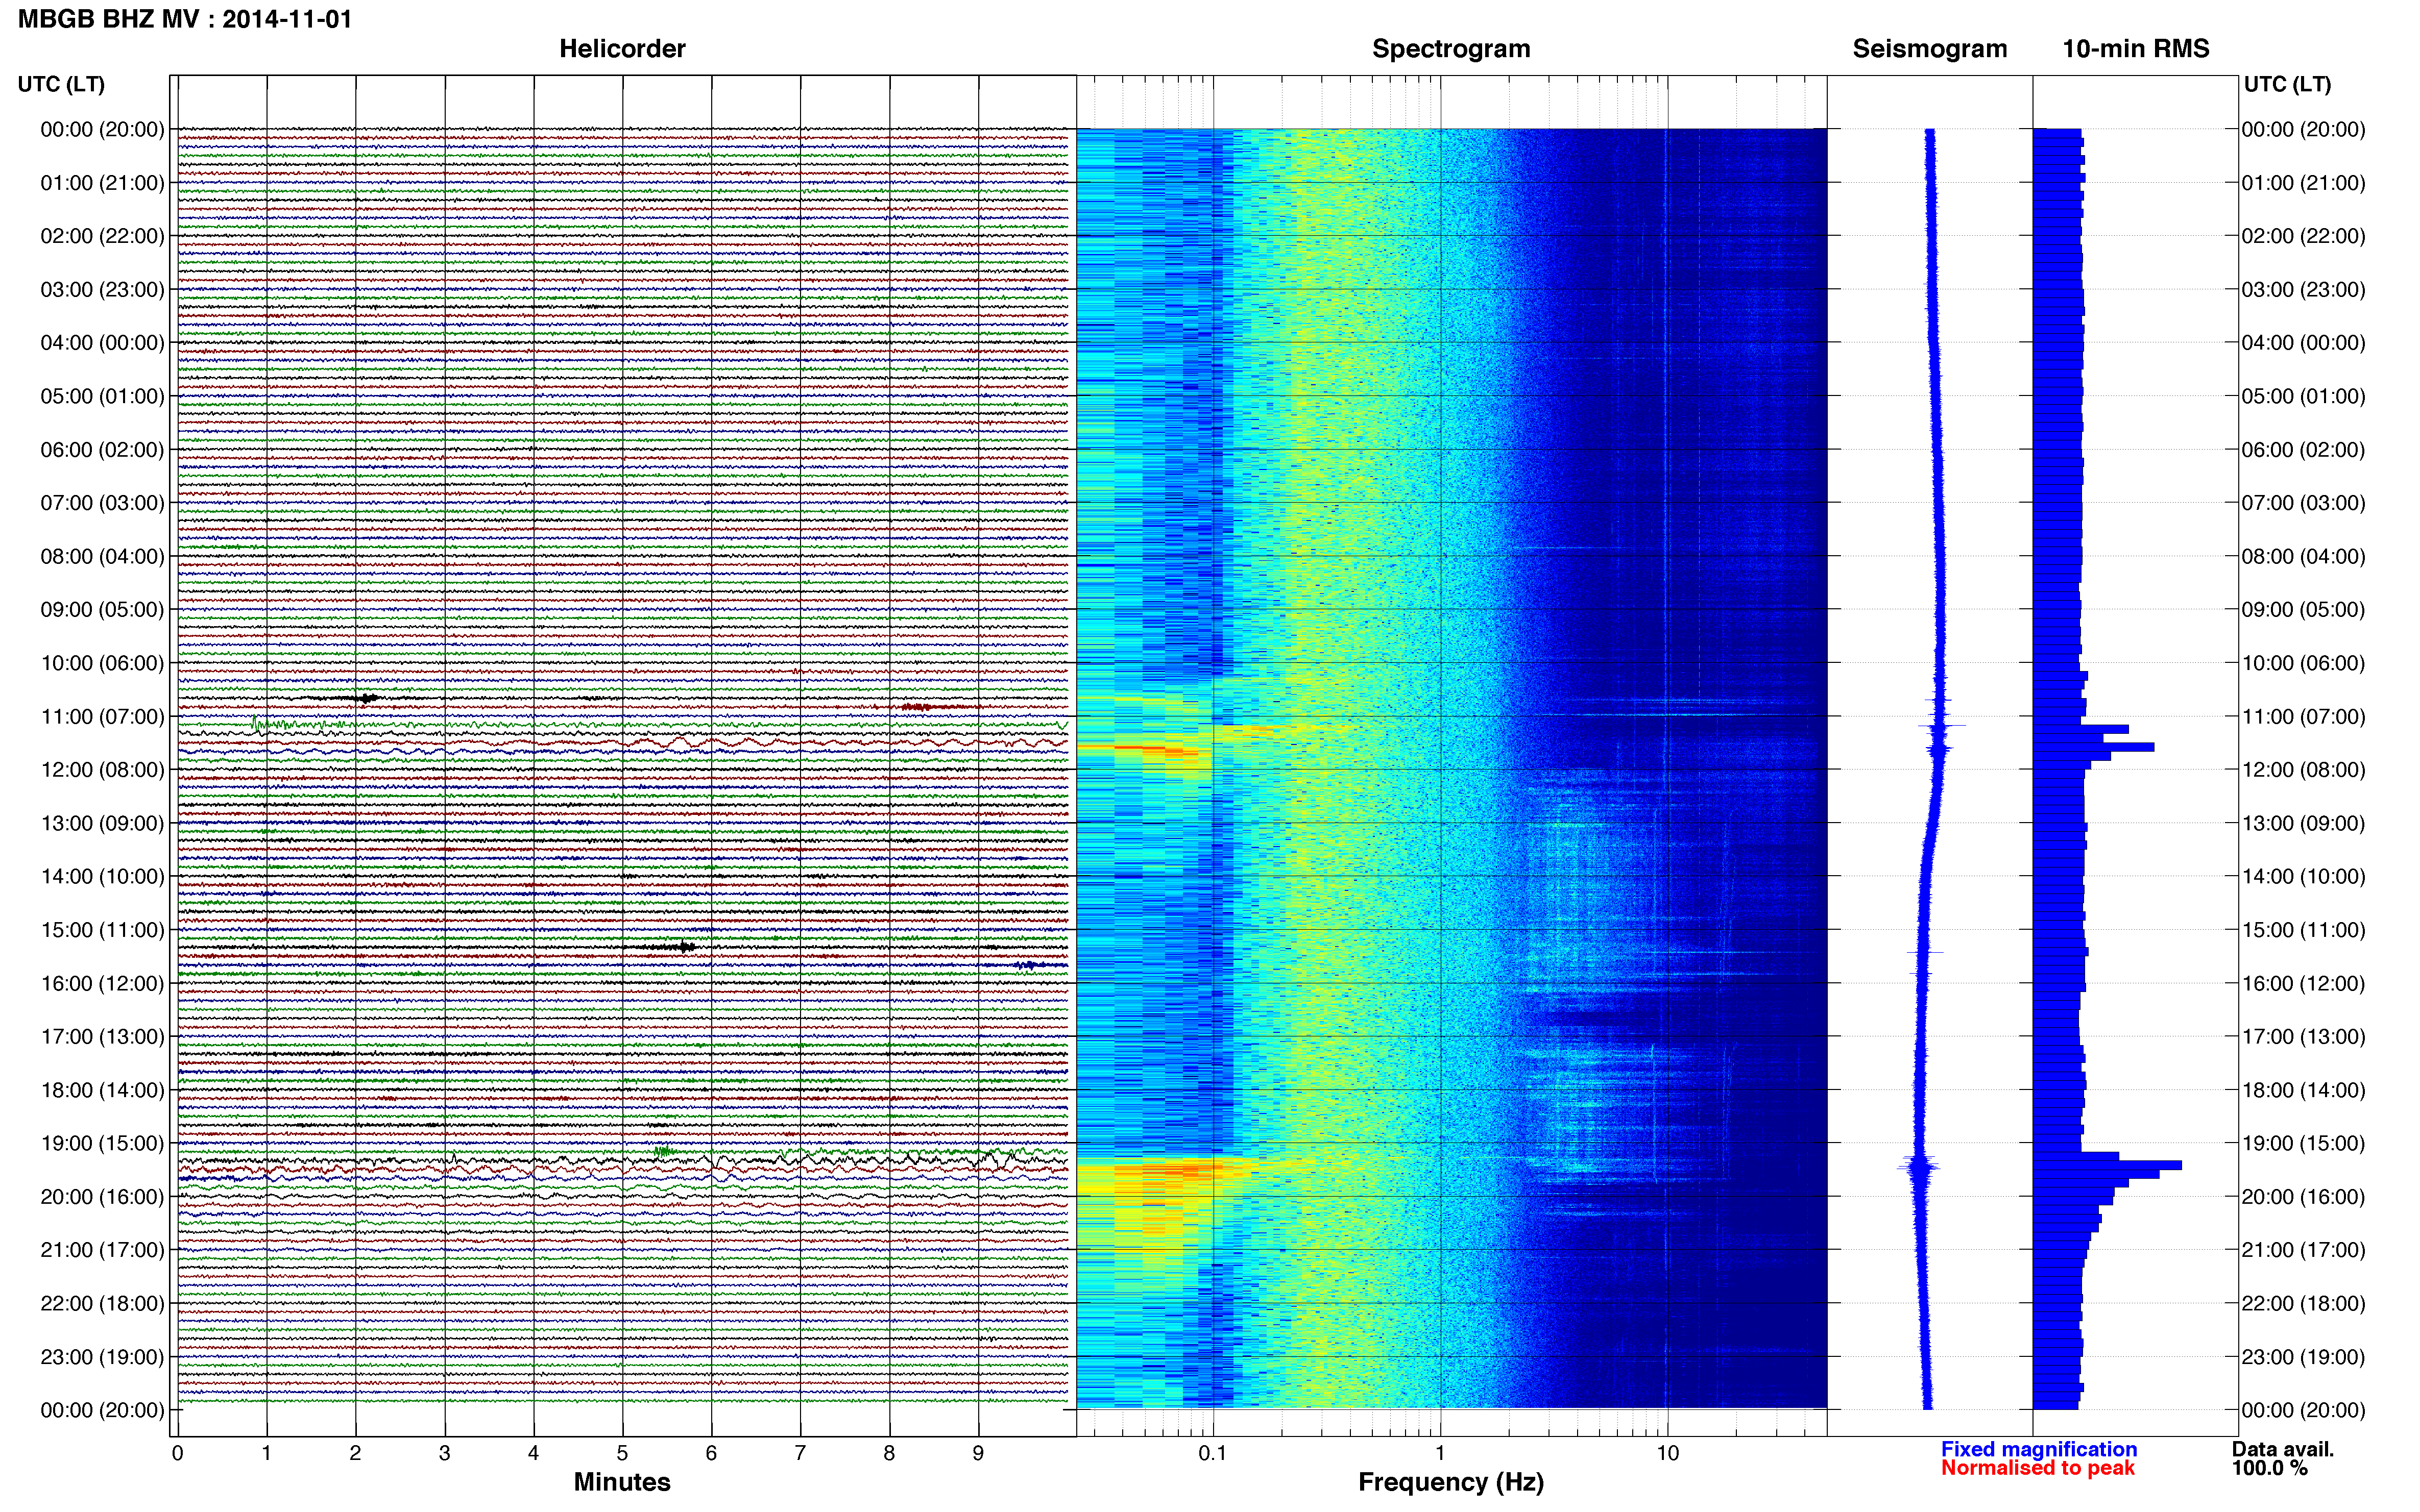Click Helicorder-side time label '05:00 (01:00)'

[102, 396]
